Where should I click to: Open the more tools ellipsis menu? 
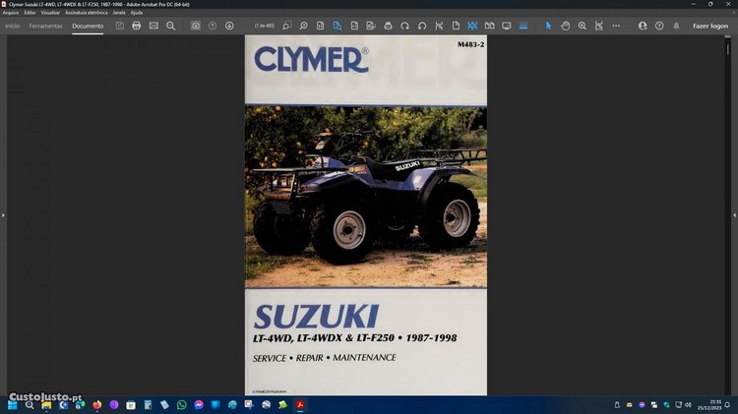tap(615, 26)
